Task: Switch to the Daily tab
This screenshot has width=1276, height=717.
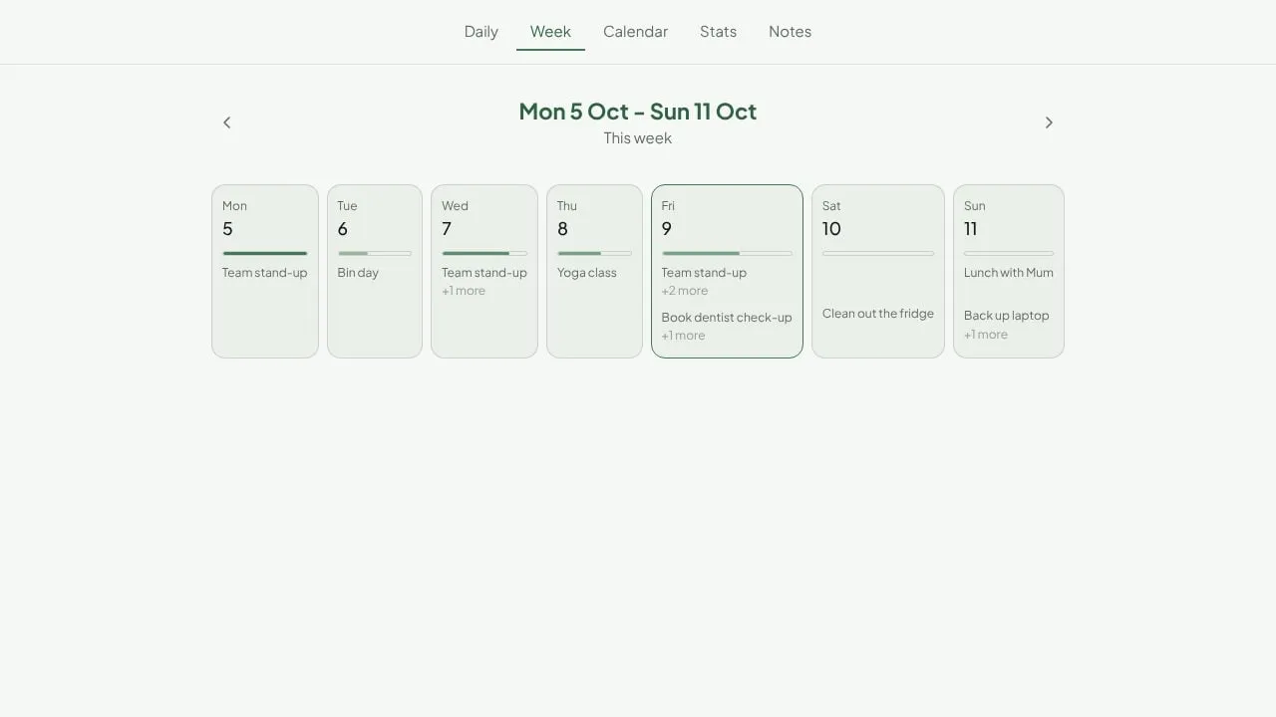Action: tap(481, 32)
